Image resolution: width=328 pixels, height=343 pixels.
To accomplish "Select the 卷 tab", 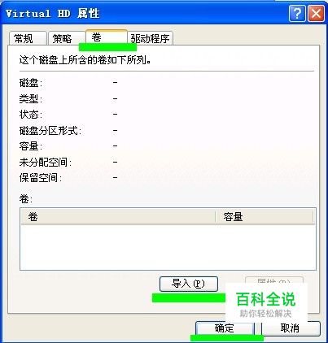I will [x=107, y=37].
